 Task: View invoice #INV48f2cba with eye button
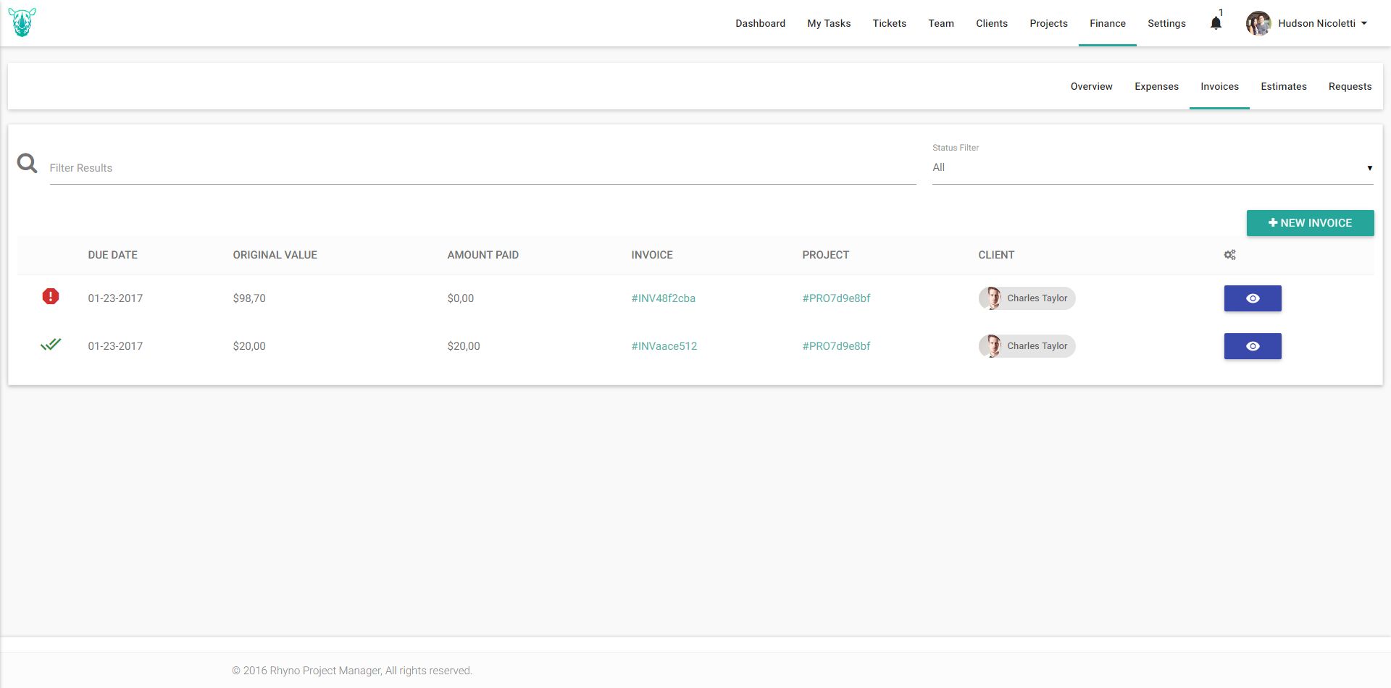click(1253, 298)
